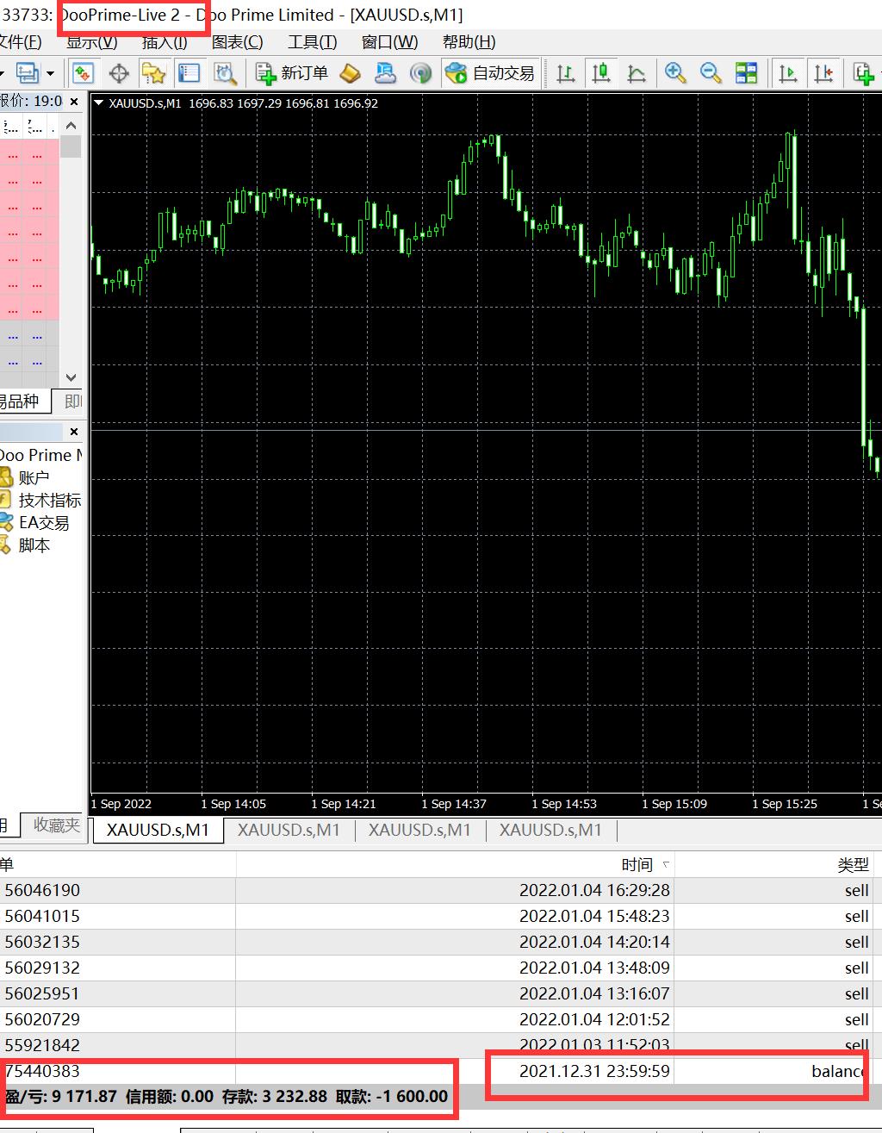Viewport: 882px width, 1133px height.
Task: Toggle chart auto-scroll icon
Action: tap(788, 73)
